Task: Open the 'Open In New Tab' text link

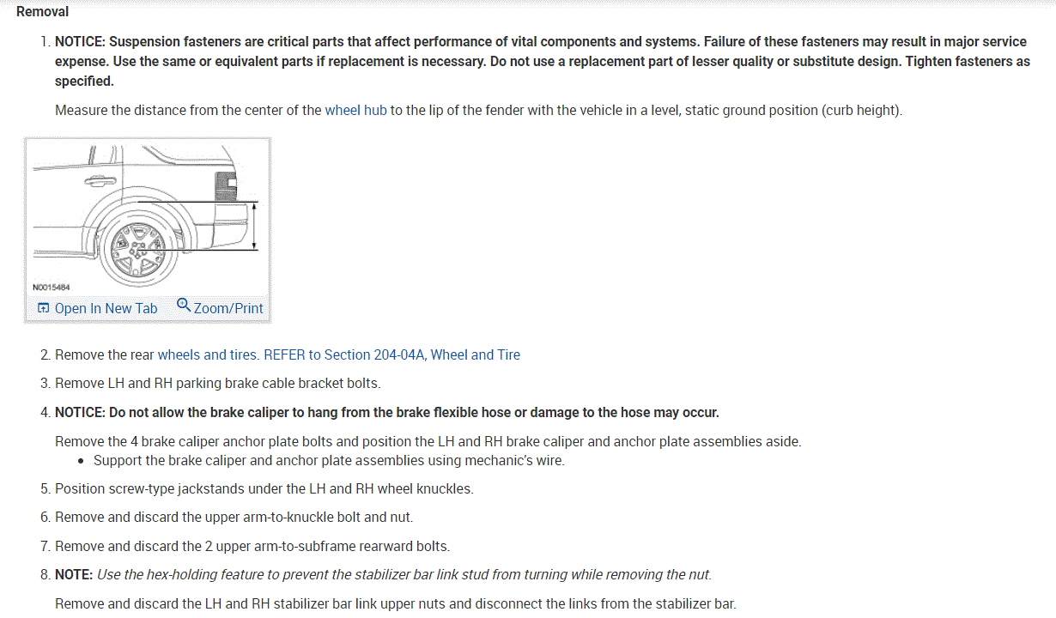Action: (106, 308)
